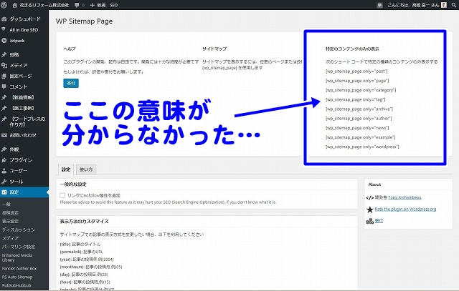The height and width of the screenshot is (291, 459).
Task: Switch to the 使い方 tab
Action: click(85, 169)
